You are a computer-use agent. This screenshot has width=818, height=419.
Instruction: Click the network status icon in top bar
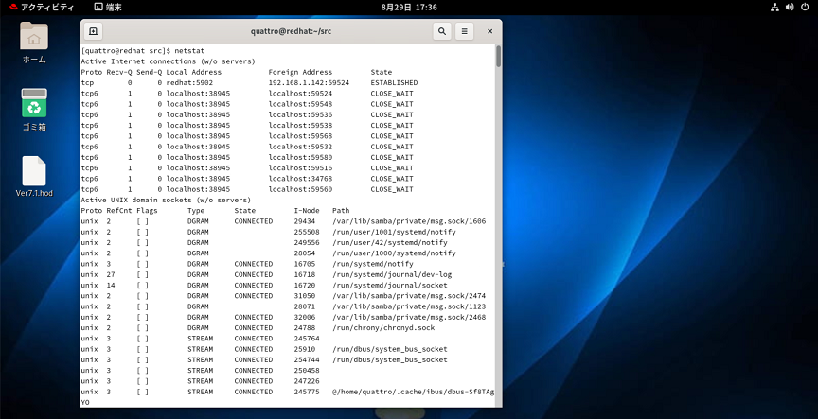pos(774,7)
